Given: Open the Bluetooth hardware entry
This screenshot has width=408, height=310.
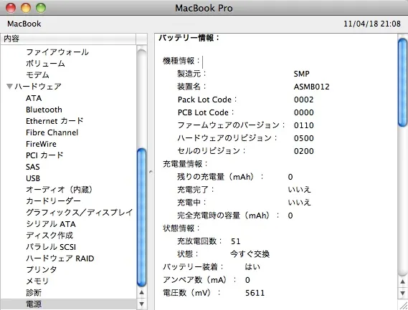Looking at the screenshot, I should point(44,110).
